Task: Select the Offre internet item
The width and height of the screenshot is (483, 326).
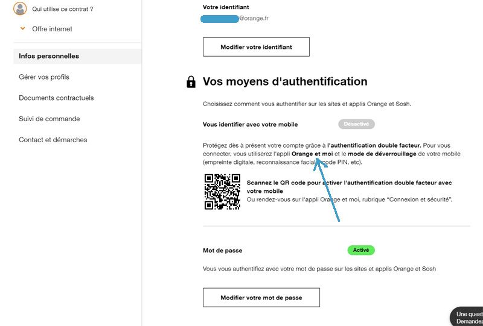Action: (x=52, y=29)
